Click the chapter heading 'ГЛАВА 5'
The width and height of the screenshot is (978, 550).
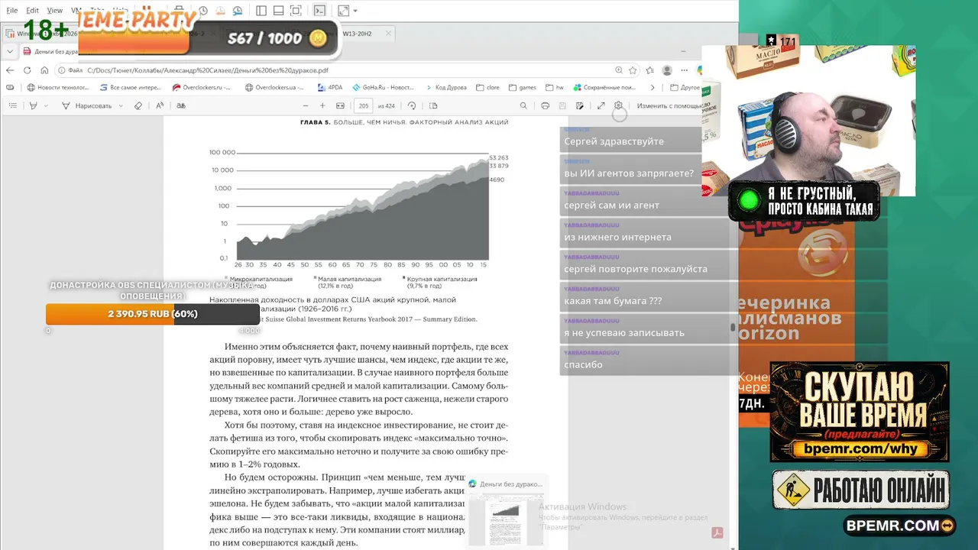click(315, 122)
